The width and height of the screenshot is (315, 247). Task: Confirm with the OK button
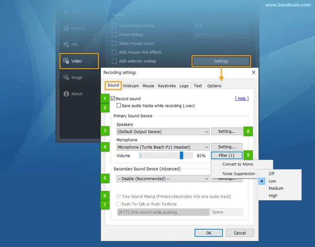pos(208,233)
